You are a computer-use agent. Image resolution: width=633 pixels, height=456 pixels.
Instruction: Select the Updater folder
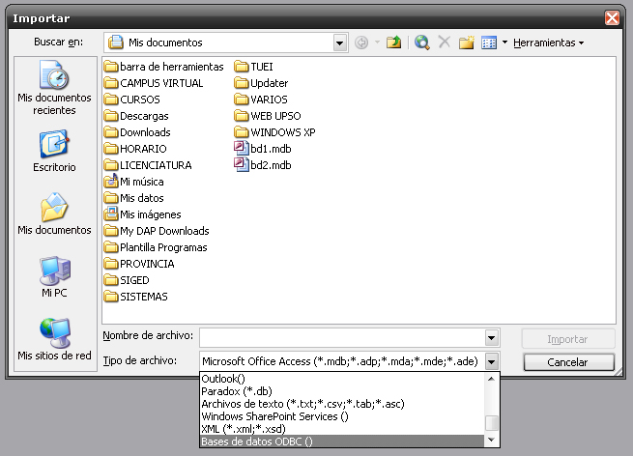click(261, 83)
